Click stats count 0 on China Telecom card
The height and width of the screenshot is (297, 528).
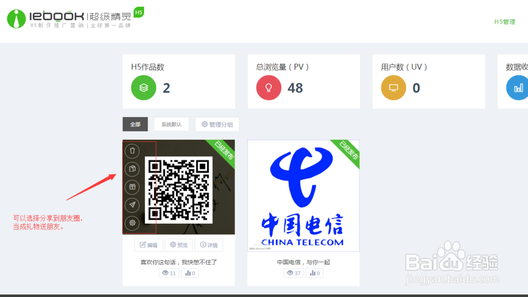[x=315, y=273]
